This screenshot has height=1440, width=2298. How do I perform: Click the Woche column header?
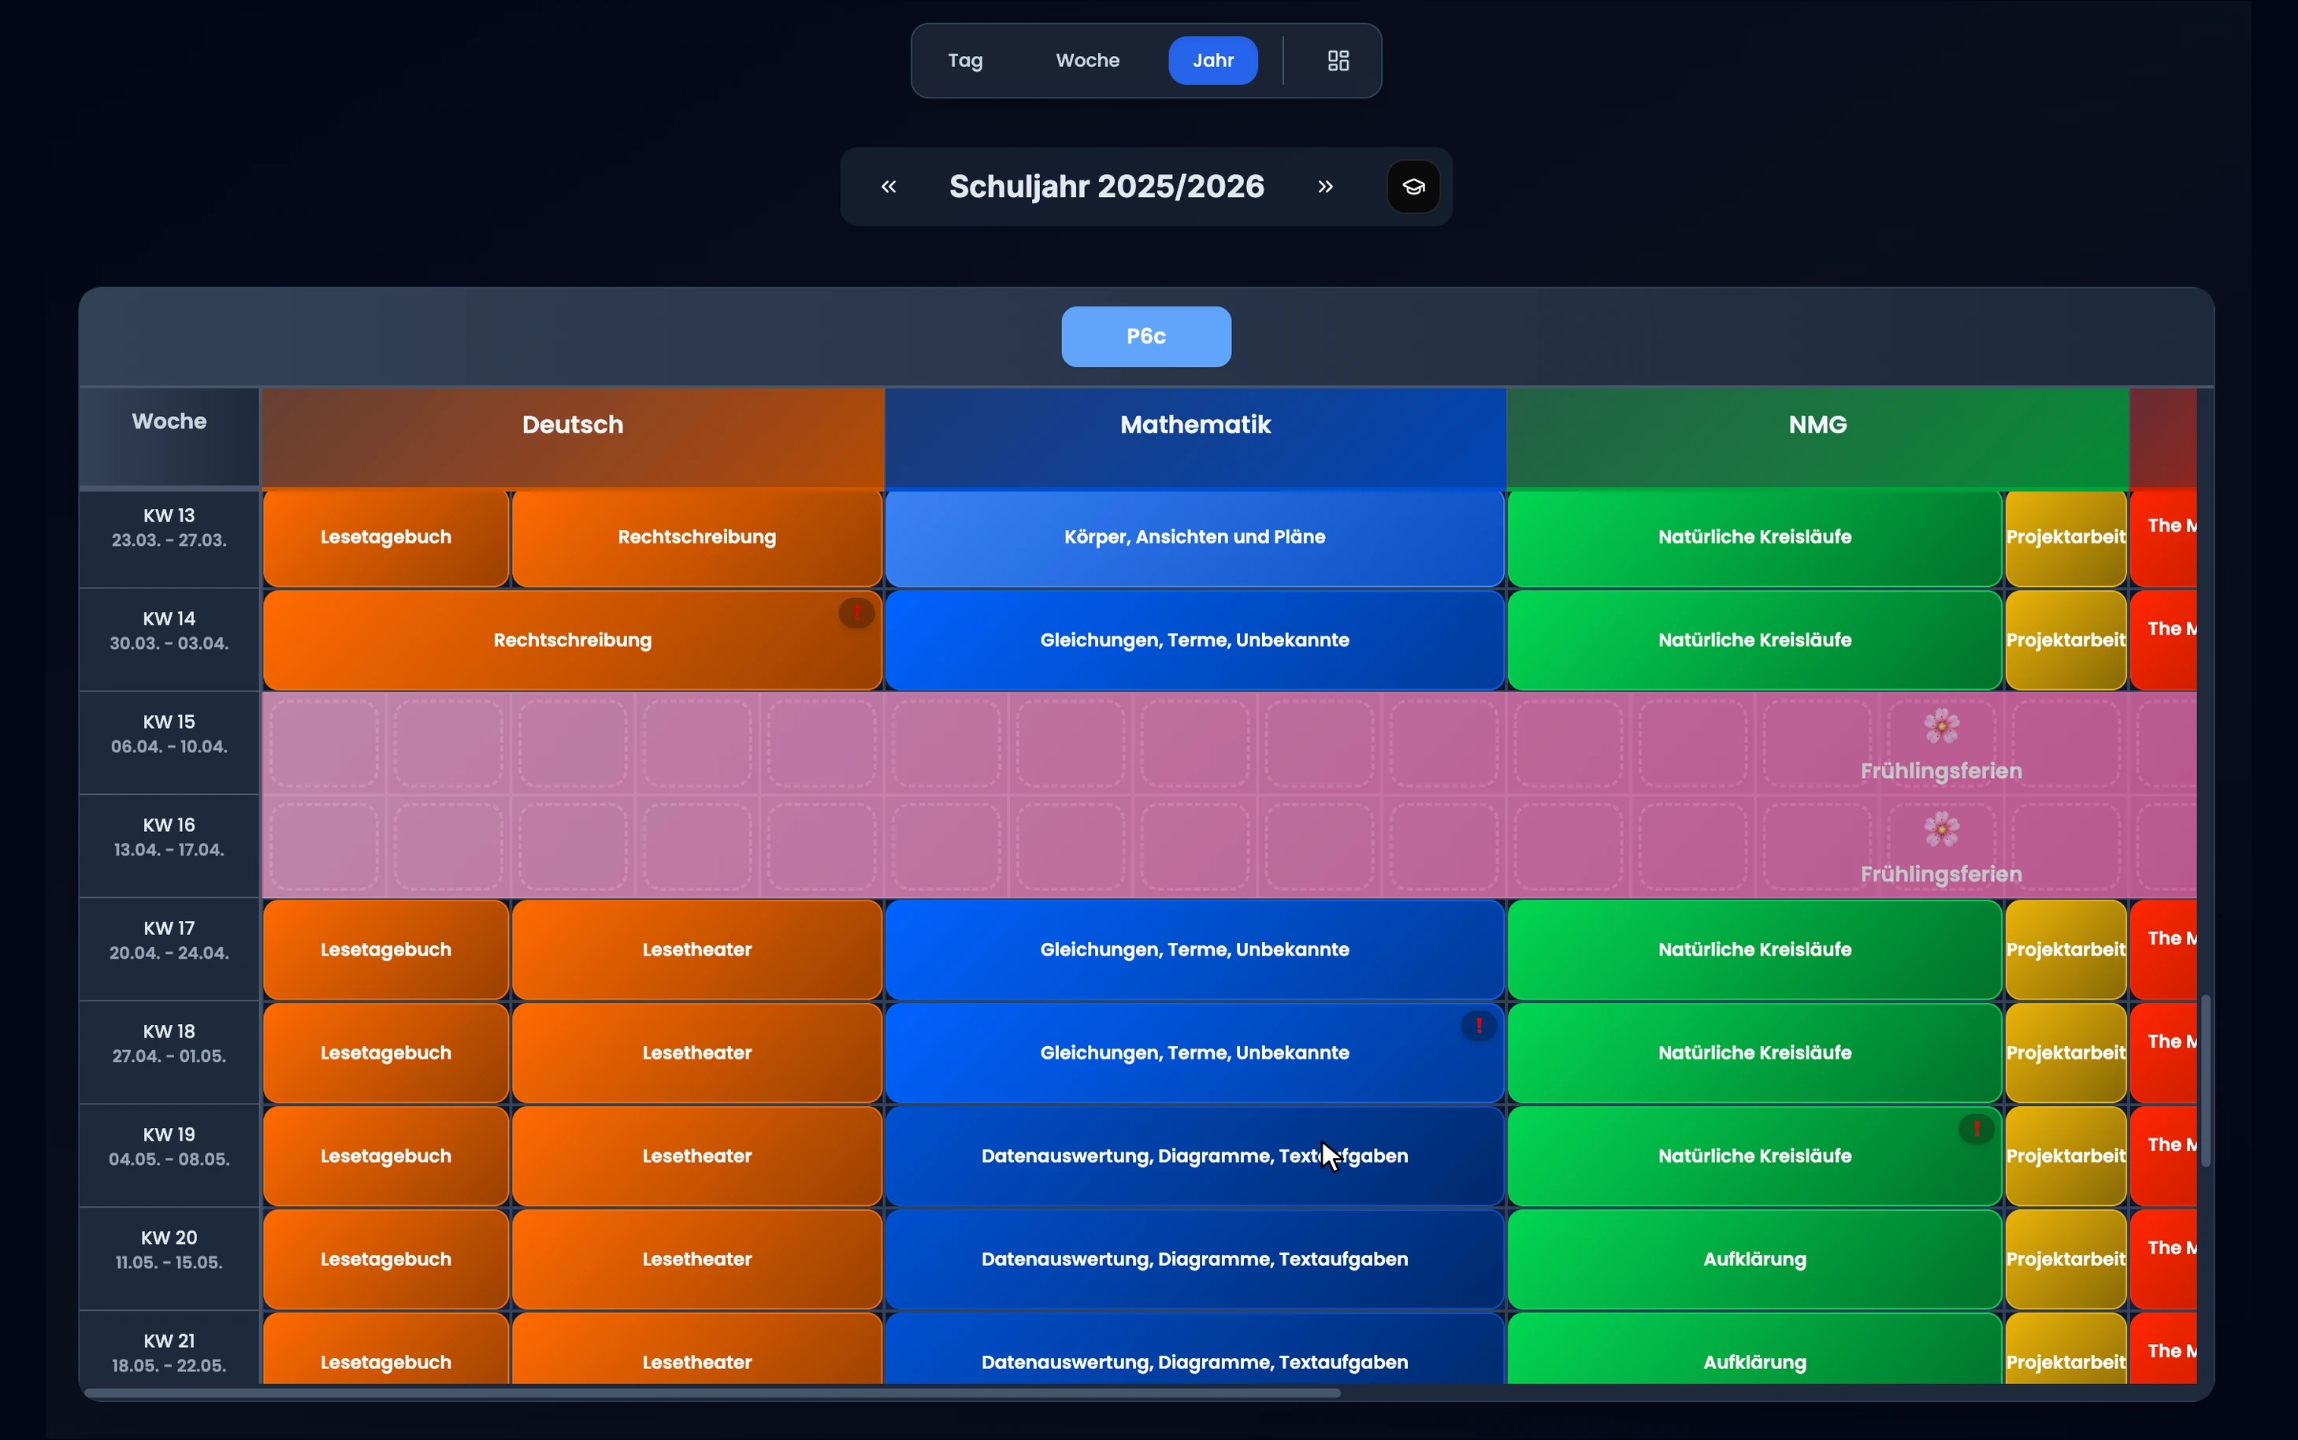[169, 437]
